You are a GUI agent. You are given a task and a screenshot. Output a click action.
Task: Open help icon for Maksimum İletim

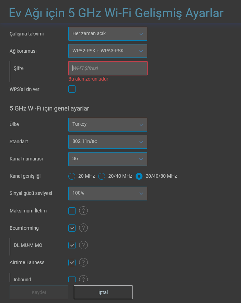83,211
